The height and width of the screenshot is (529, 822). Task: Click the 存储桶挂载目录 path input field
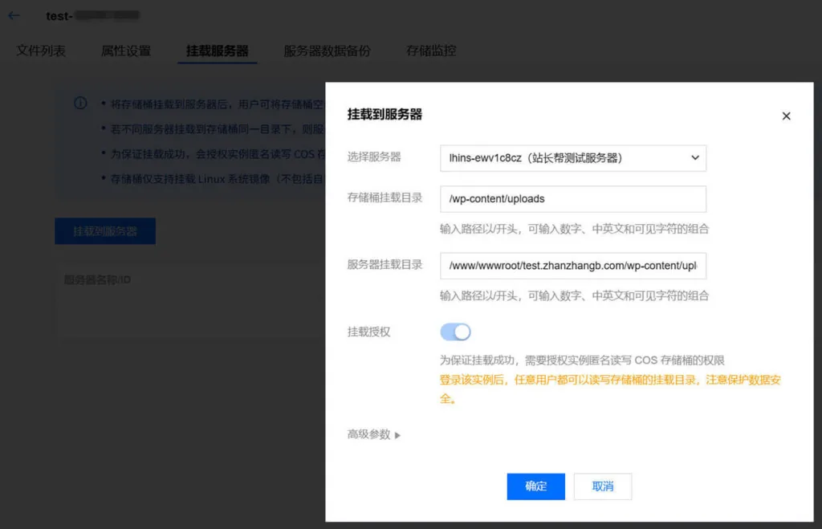tap(572, 199)
